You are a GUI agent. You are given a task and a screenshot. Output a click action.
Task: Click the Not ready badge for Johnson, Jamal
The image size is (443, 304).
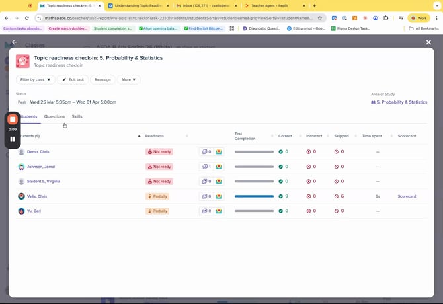(159, 167)
